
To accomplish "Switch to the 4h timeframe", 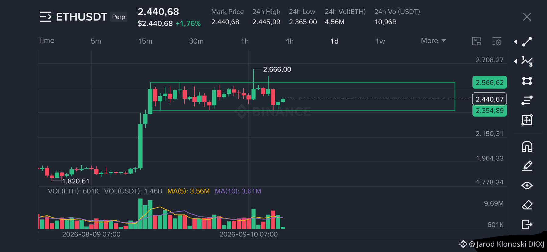I will click(289, 41).
